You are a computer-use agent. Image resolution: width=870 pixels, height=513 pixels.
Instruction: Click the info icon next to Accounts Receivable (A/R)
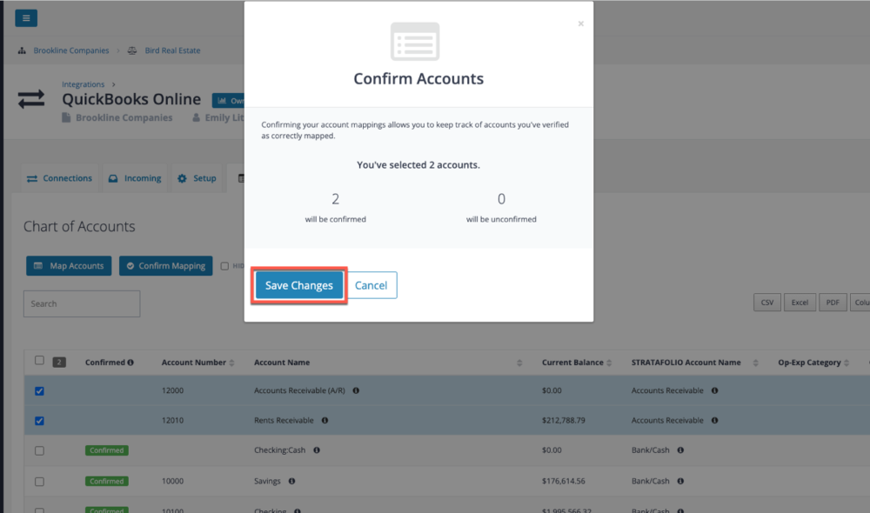355,390
